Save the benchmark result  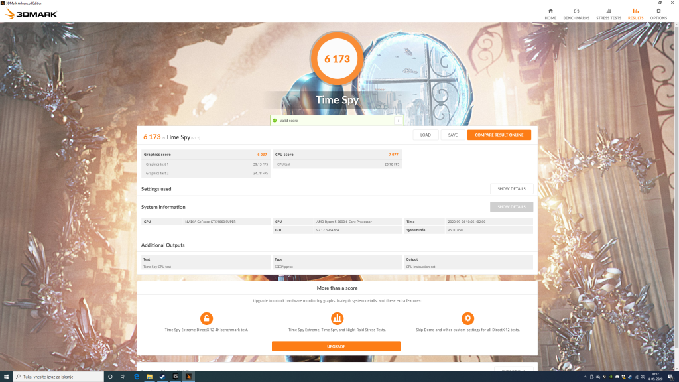click(x=452, y=135)
